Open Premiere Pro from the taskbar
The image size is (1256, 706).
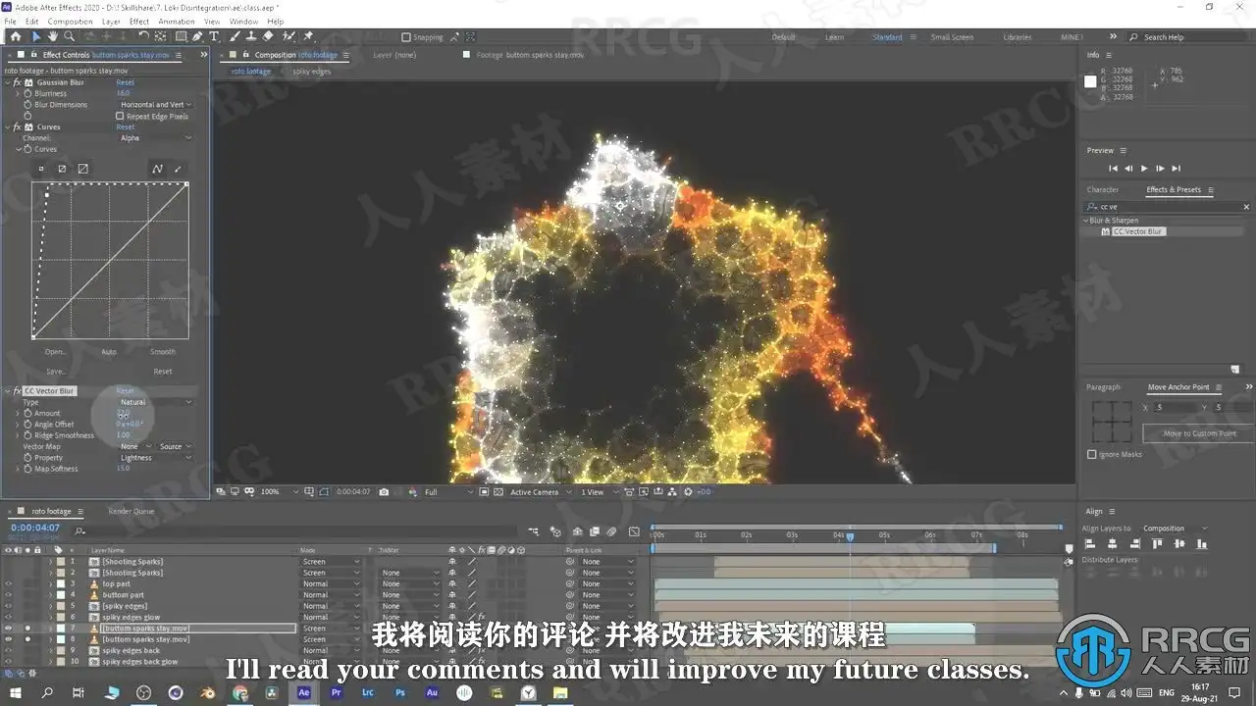pos(337,692)
